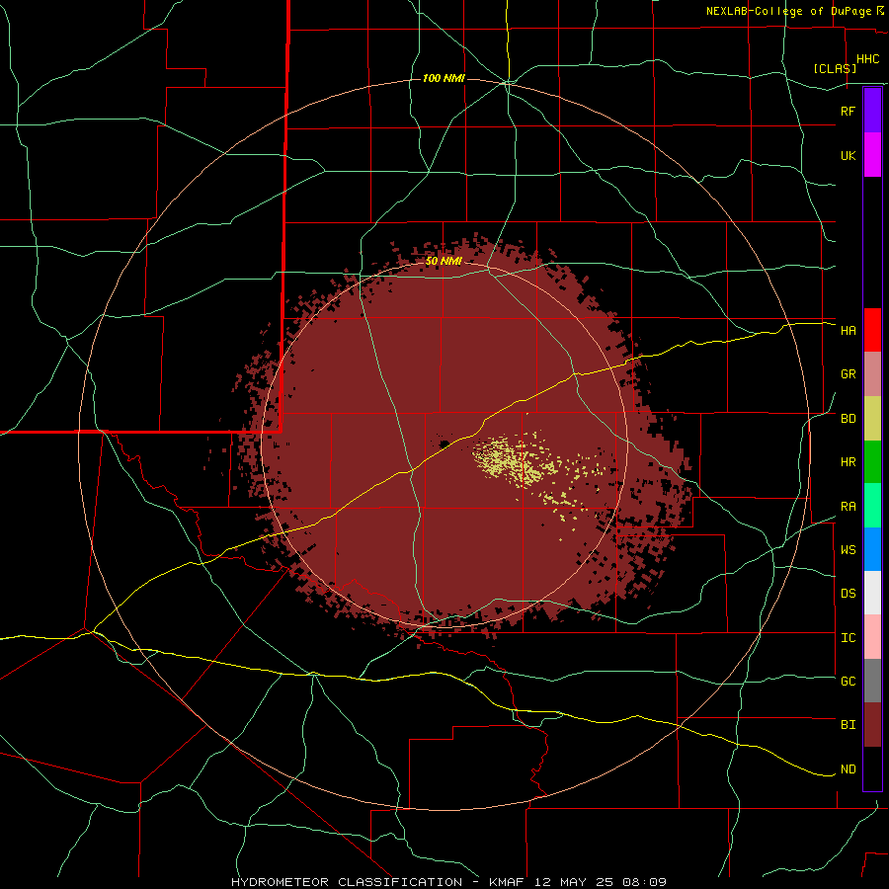Click the GC gray legend swatch

click(872, 681)
